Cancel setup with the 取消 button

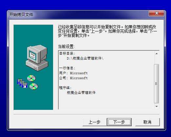pyautogui.click(x=147, y=122)
